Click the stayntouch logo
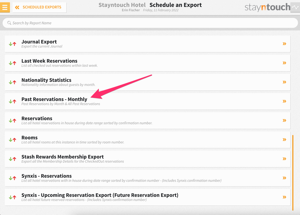This screenshot has height=215, width=300. click(x=267, y=7)
